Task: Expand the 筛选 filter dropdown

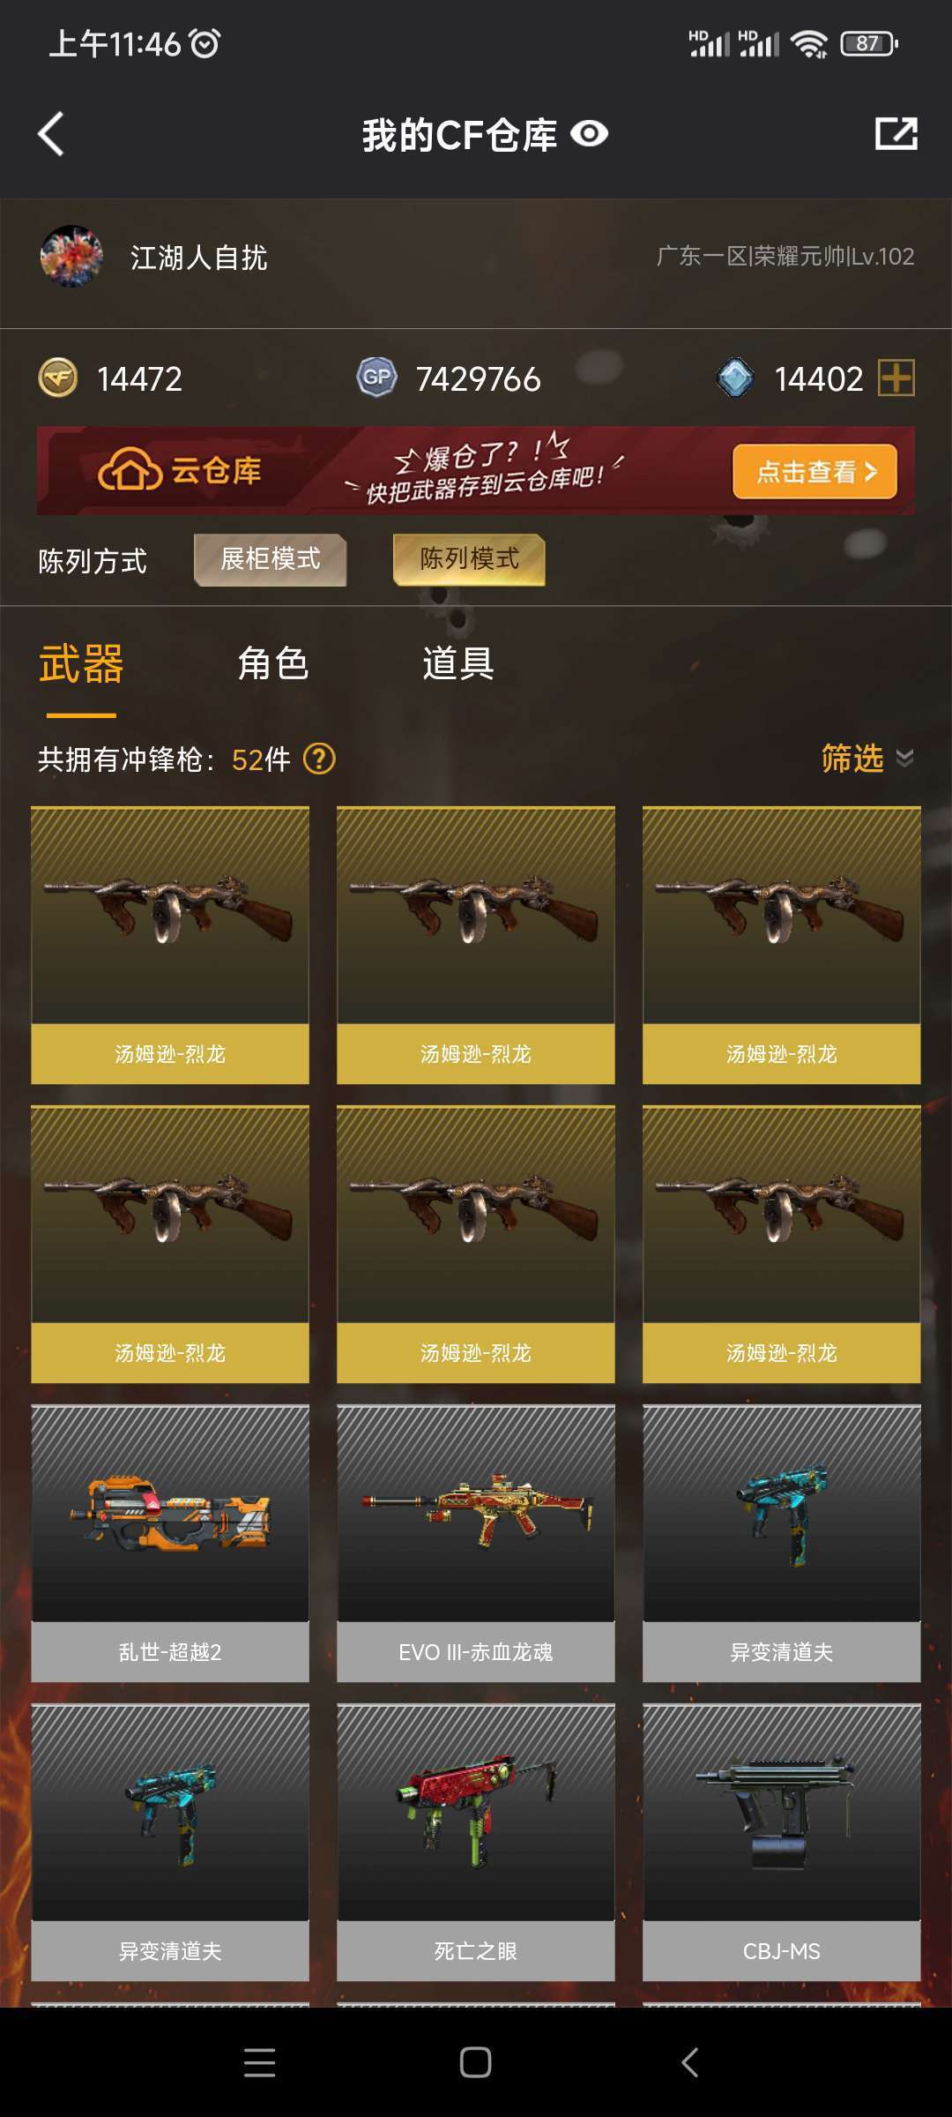Action: 867,759
